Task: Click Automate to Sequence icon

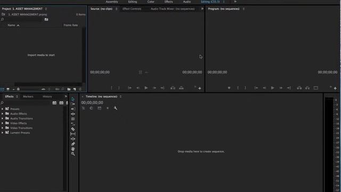Action: [57, 89]
